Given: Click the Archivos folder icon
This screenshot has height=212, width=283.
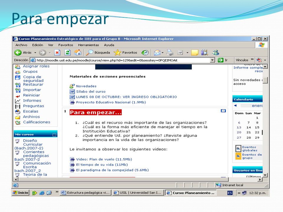Looking at the screenshot, I should pos(17,117).
